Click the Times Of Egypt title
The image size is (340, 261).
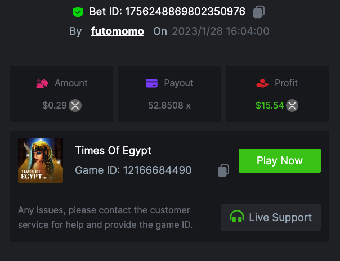pyautogui.click(x=113, y=151)
